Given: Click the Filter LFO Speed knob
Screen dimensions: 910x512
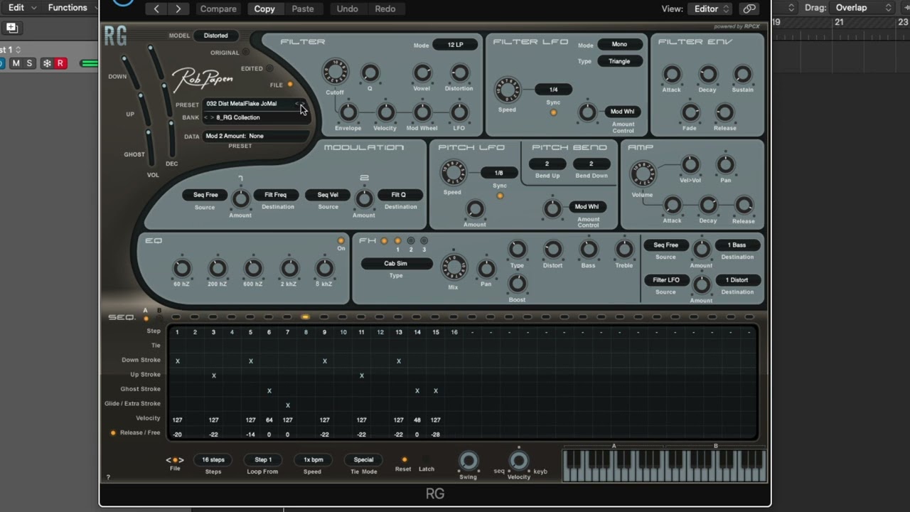Looking at the screenshot, I should 508,90.
